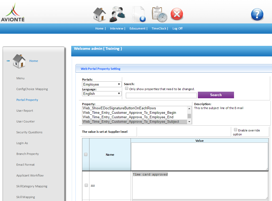Choose Log Off in the navigation bar
The height and width of the screenshot is (201, 272).
pos(178,28)
